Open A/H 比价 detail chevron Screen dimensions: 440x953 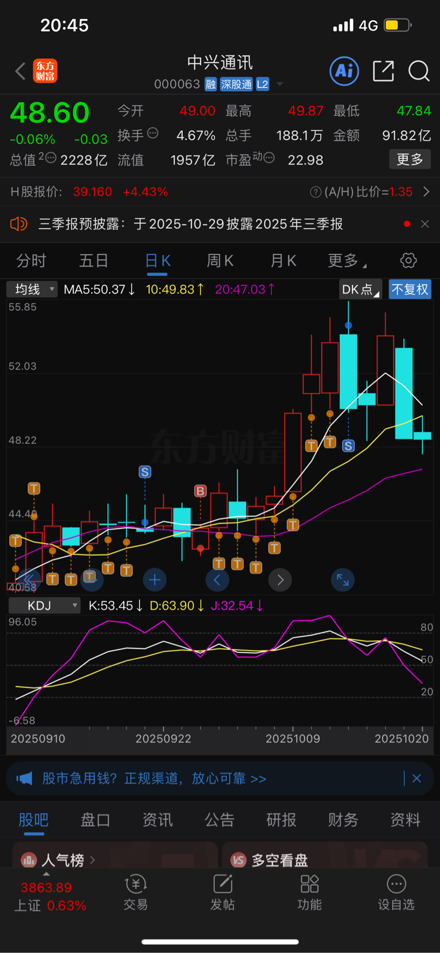[x=426, y=192]
